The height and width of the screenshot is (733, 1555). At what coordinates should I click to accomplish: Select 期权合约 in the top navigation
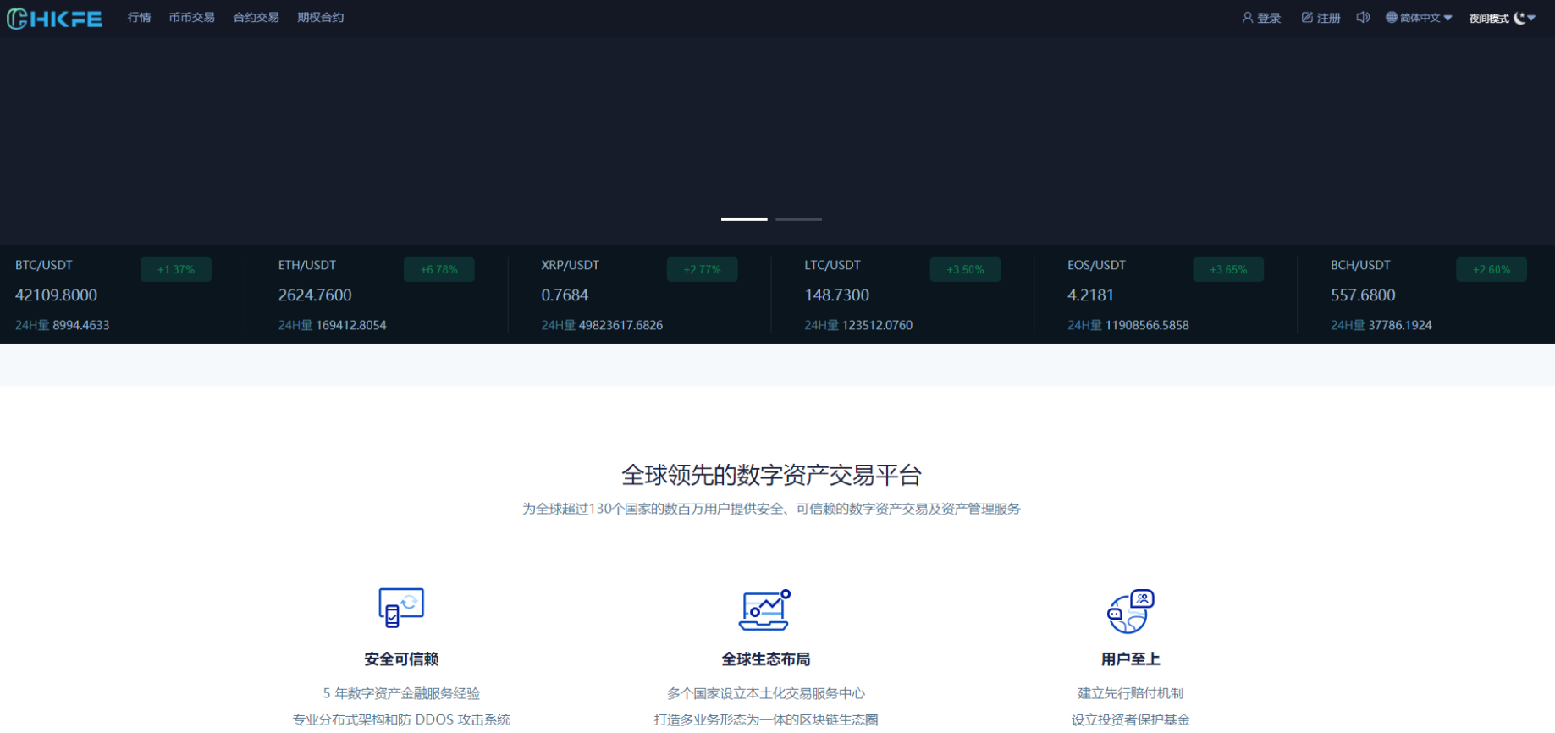tap(320, 18)
